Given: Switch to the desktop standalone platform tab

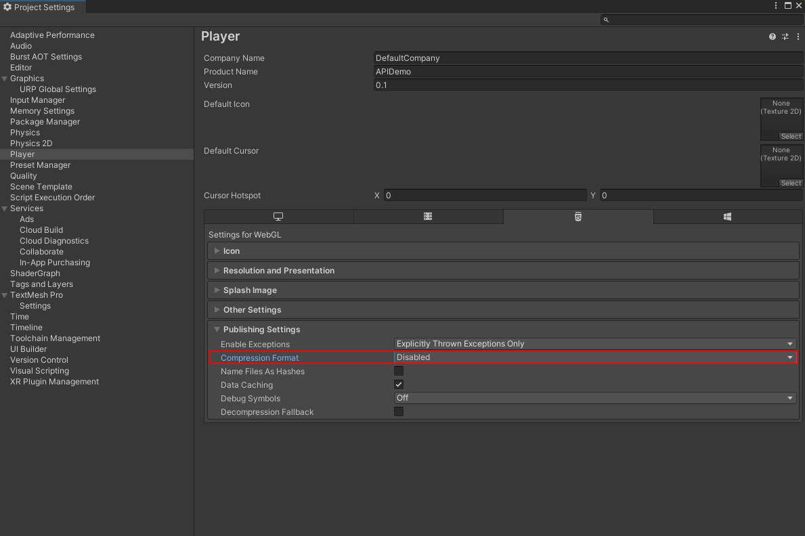Looking at the screenshot, I should click(278, 217).
